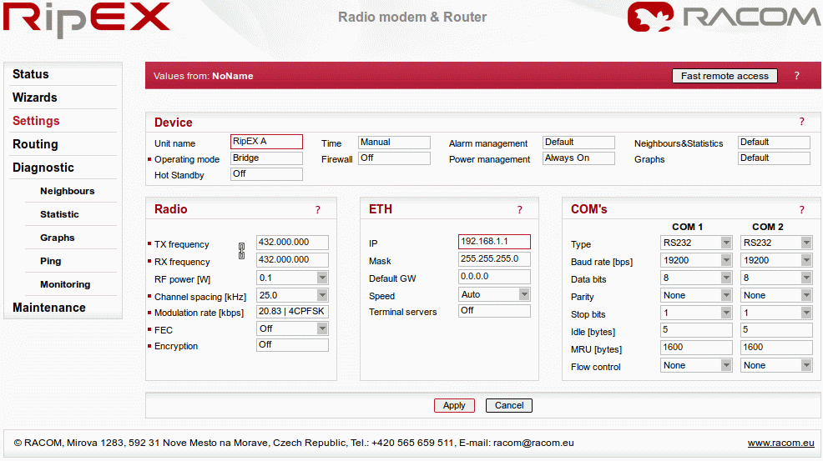823x461 pixels.
Task: Open the Wizards menu
Action: click(x=35, y=98)
